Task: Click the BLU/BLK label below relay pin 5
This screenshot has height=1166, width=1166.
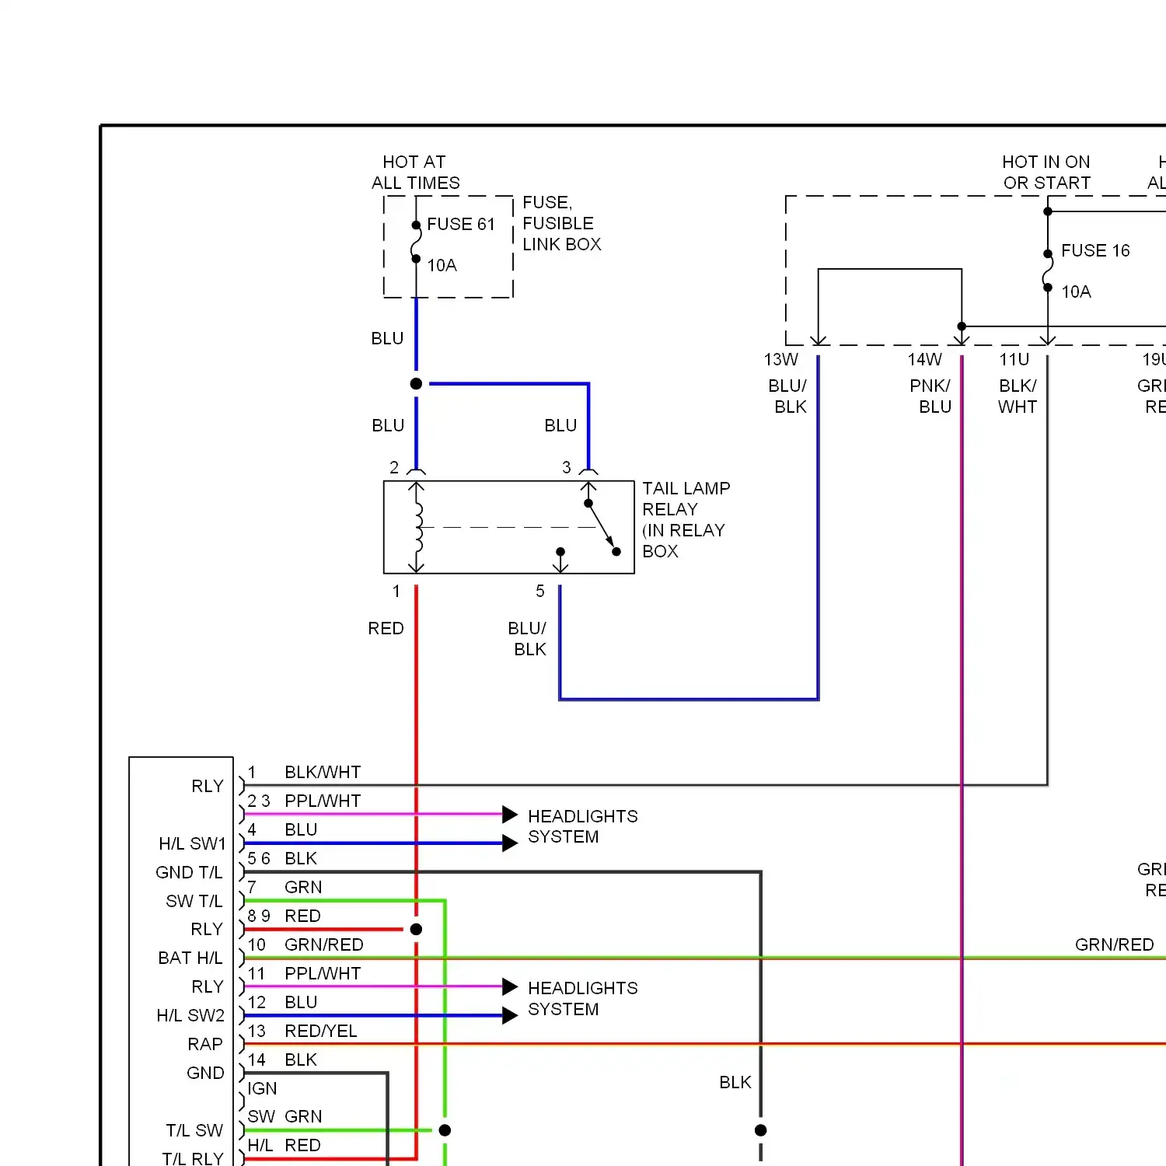Action: pos(528,639)
